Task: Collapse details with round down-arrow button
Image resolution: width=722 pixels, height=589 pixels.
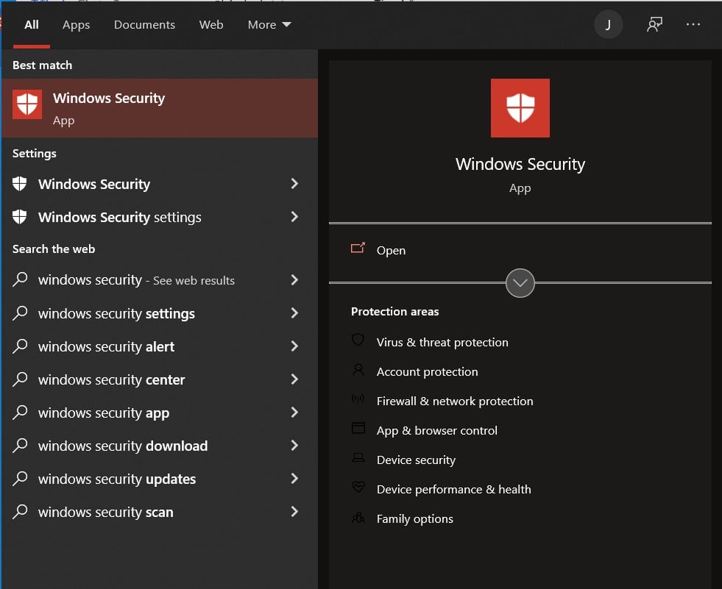Action: pos(520,283)
